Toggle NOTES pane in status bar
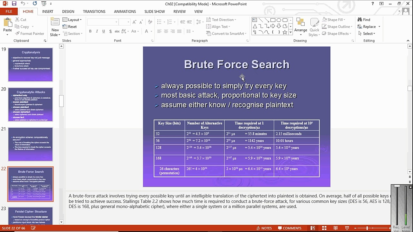This screenshot has height=232, width=413. 264,228
